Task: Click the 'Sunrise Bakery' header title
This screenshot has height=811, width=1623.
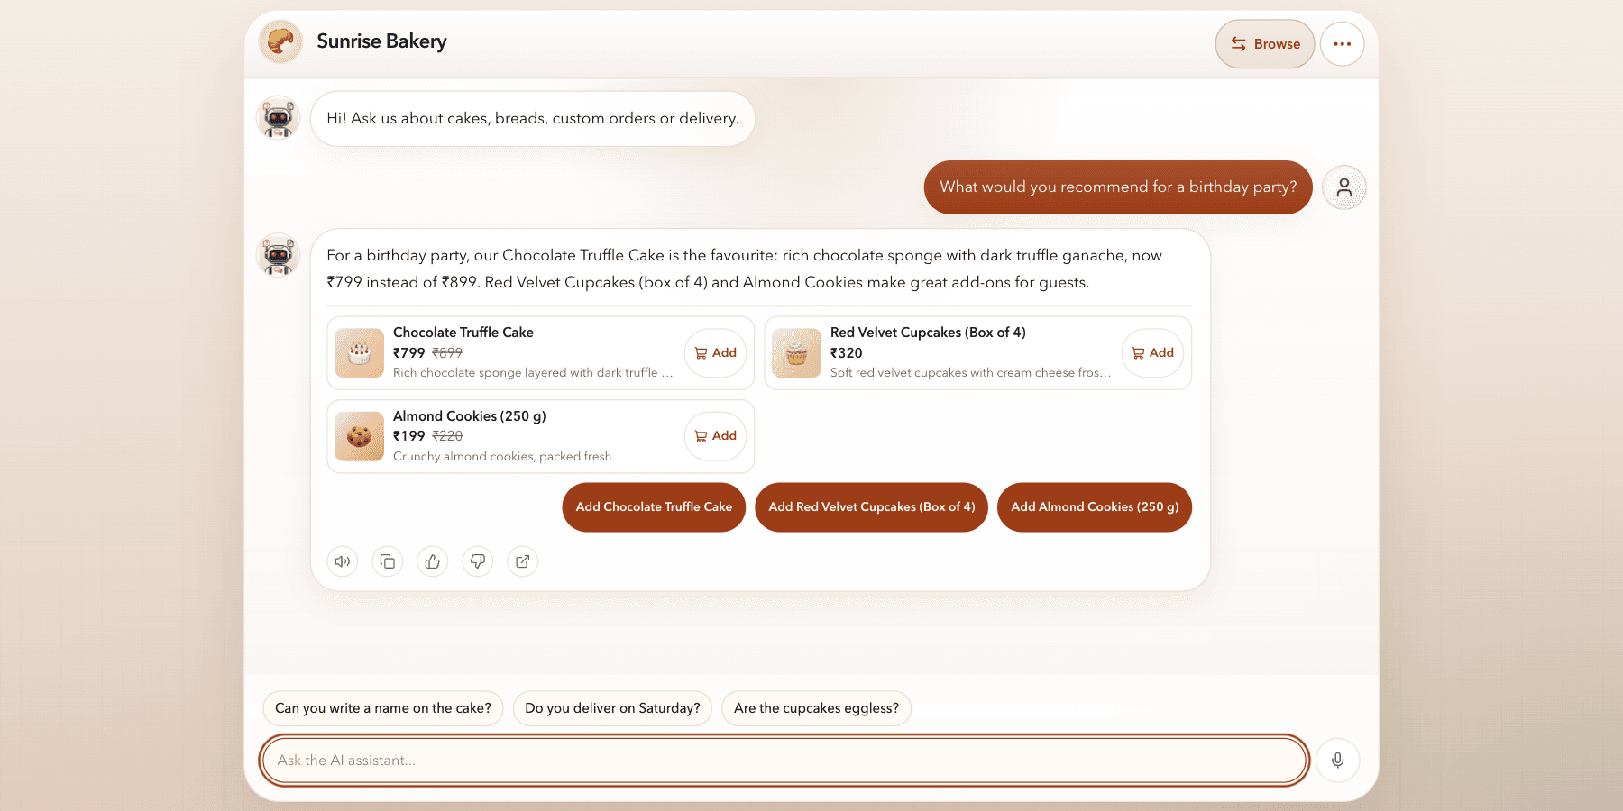Action: 381,41
